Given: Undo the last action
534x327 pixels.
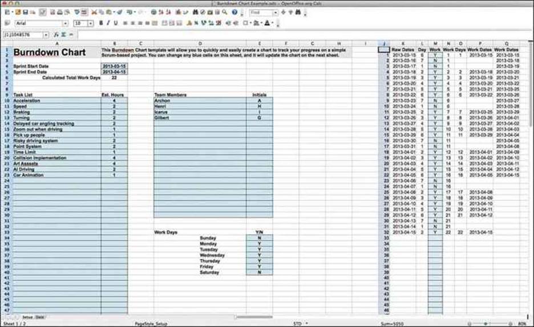Looking at the screenshot, I should coord(130,12).
